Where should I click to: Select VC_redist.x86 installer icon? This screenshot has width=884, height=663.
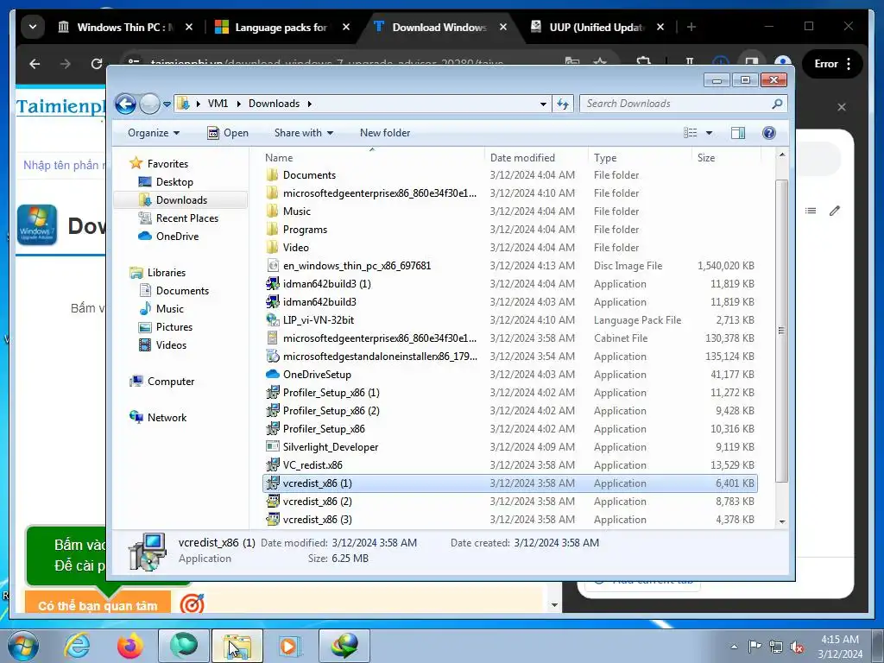click(x=272, y=465)
